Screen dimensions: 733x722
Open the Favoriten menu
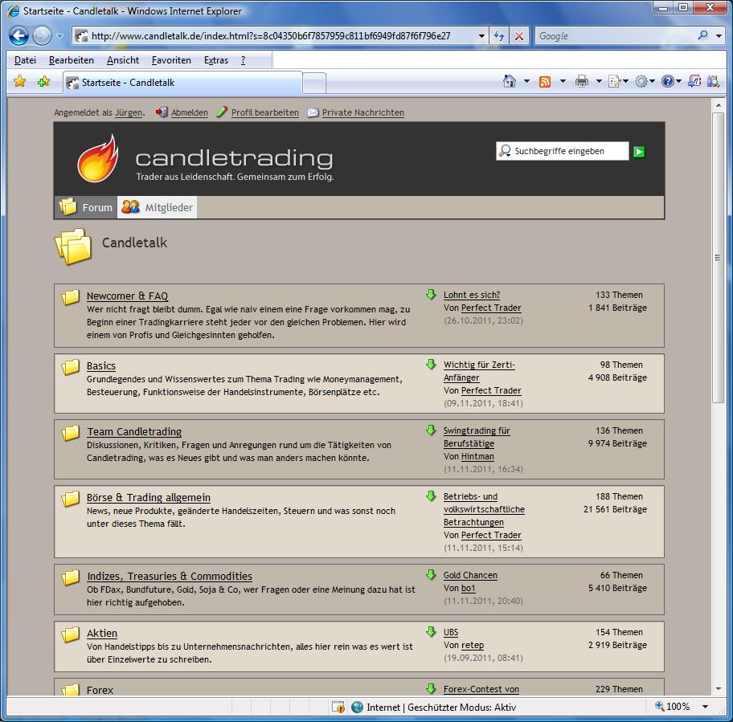tap(171, 60)
